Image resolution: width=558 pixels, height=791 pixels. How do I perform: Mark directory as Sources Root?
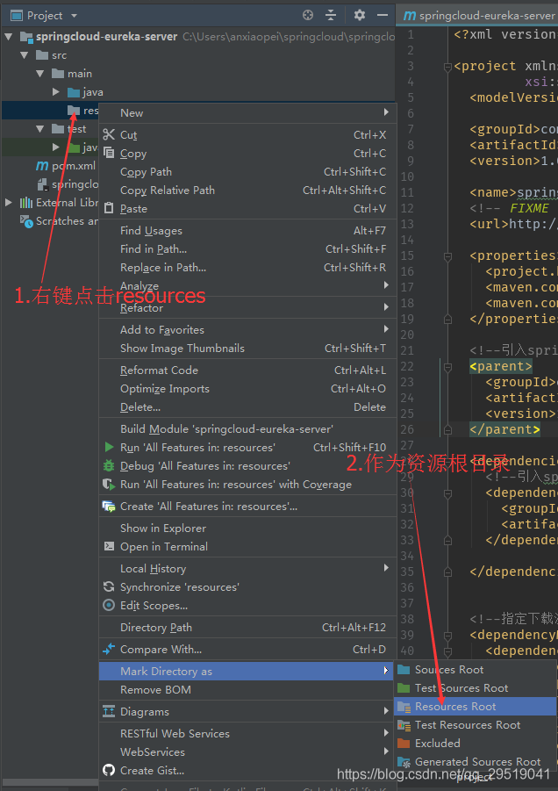(476, 670)
